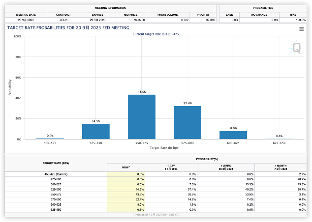The height and width of the screenshot is (222, 312).
Task: Open the chart context menu hamburger icon
Action: click(301, 29)
